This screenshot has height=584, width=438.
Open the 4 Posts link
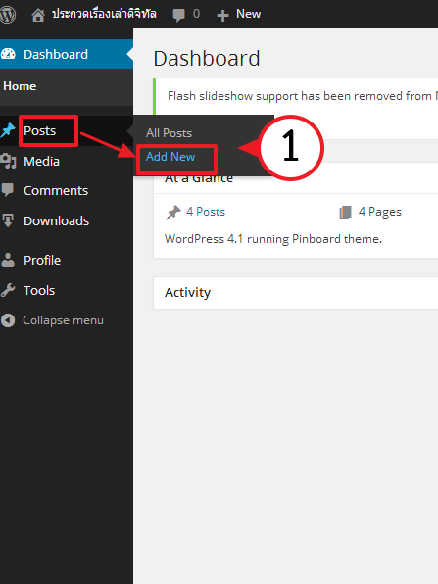(x=206, y=212)
